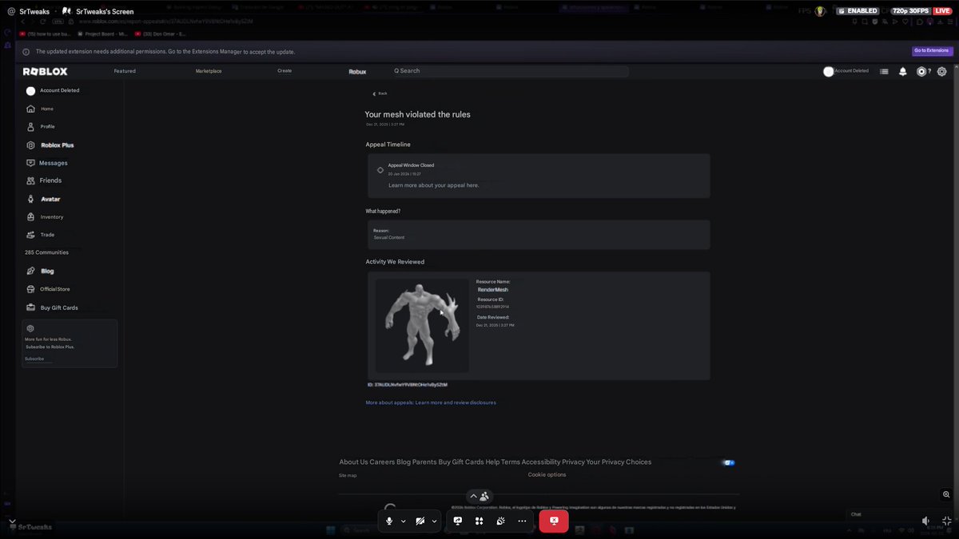Open the Windows Start button in taskbar
This screenshot has height=539, width=959.
(x=330, y=530)
